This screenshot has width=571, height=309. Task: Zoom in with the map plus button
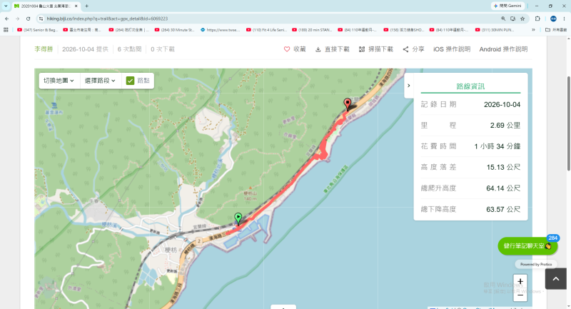[520, 281]
